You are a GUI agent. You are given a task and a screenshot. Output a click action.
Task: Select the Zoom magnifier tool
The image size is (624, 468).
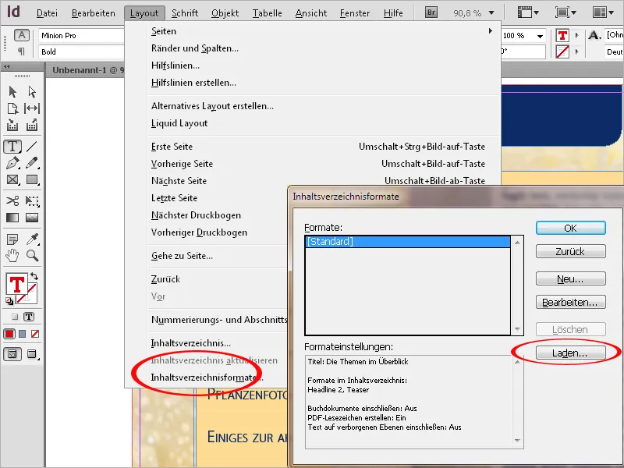click(x=32, y=256)
